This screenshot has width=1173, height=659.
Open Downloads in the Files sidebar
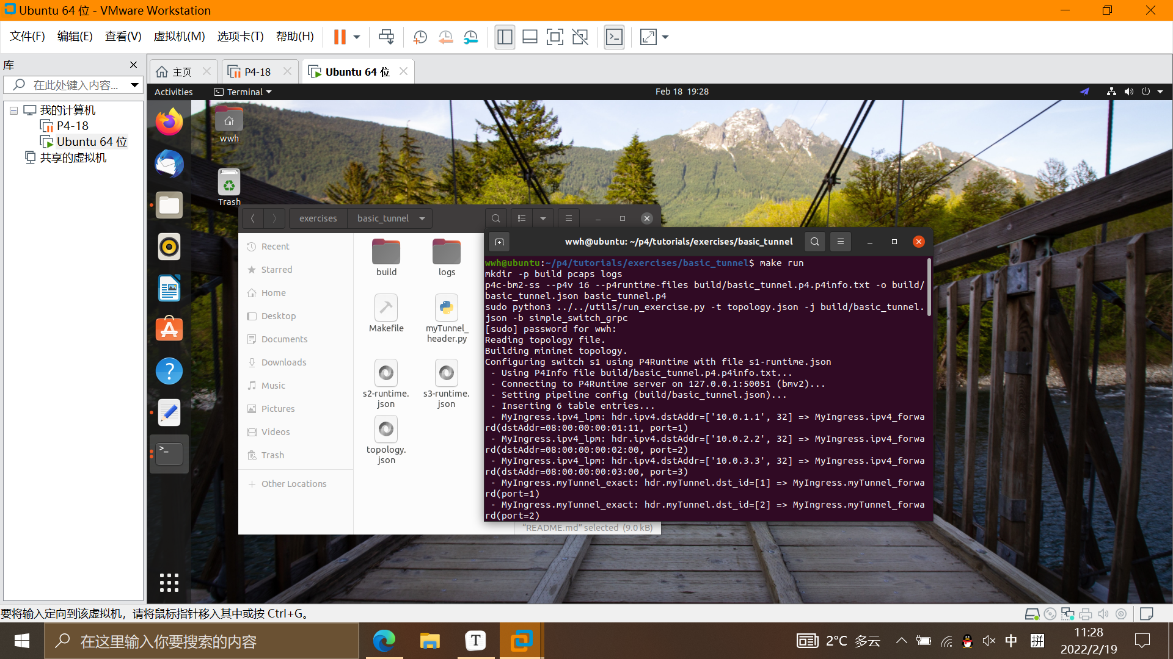(283, 362)
